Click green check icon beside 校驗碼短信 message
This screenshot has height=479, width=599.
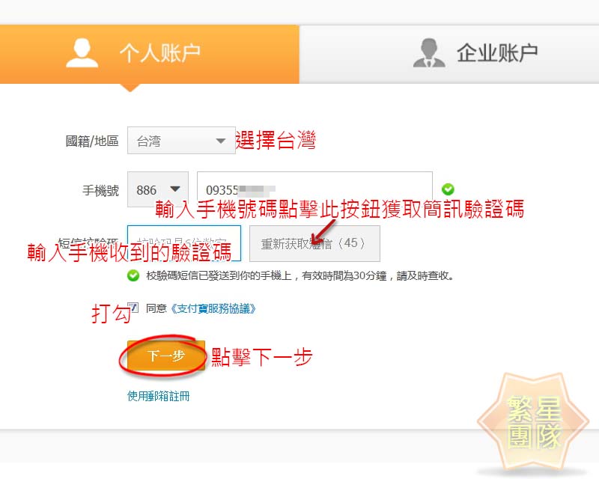click(133, 275)
